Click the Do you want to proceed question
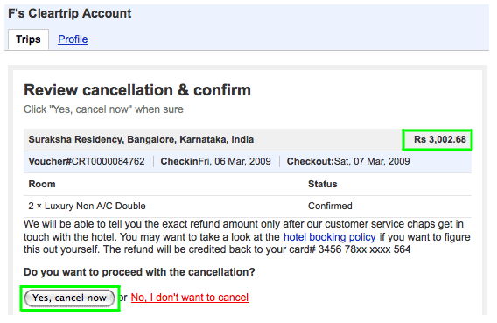The height and width of the screenshot is (323, 497). (x=139, y=272)
